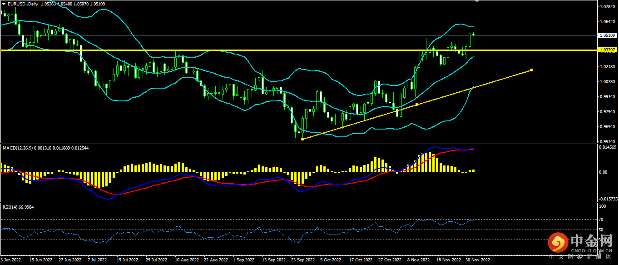
Task: Click the yellow 1.03707 price label
Action: click(607, 50)
